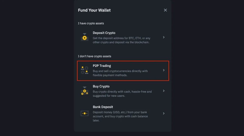Choose the P2P Trading title
The height and width of the screenshot is (136, 244).
(x=102, y=66)
